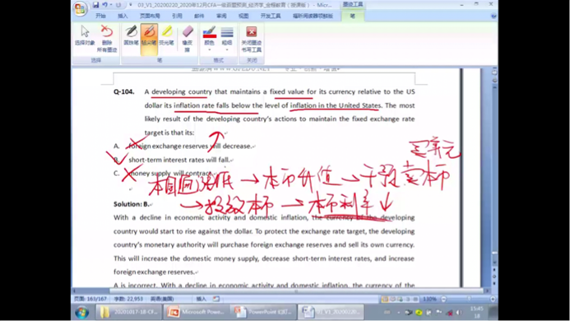The image size is (570, 321).
Task: Close the ink writing tools (关闭墨迹书写工具)
Action: tap(251, 39)
